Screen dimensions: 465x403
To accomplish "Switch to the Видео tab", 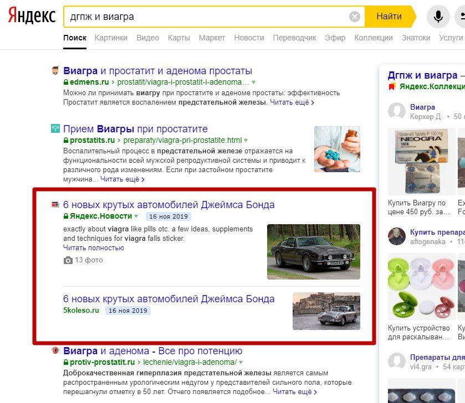I will tap(147, 38).
